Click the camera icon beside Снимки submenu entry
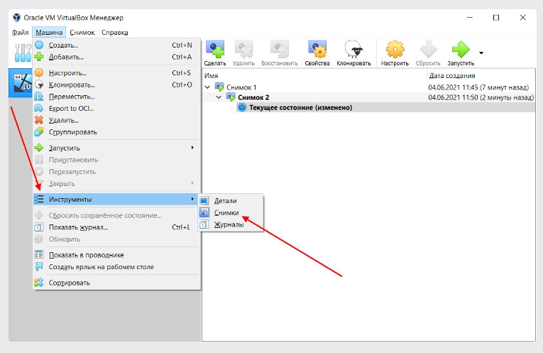Viewport: 543px width, 353px height. 204,212
